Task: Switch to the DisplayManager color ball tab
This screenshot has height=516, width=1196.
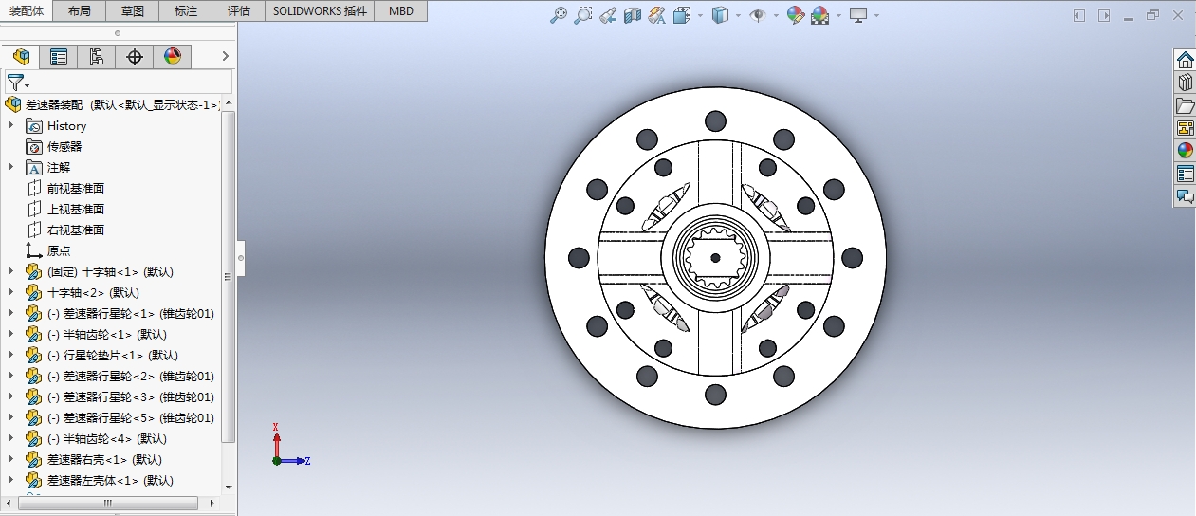Action: tap(173, 57)
